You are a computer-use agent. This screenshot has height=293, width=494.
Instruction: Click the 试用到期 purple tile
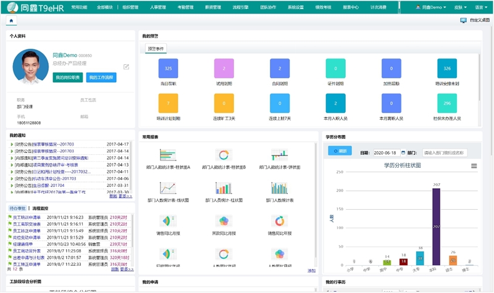coord(224,68)
